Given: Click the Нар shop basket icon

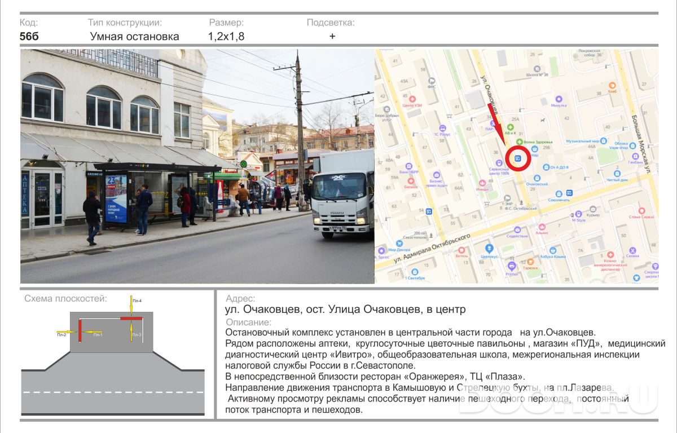Looking at the screenshot, I should pyautogui.click(x=534, y=148).
